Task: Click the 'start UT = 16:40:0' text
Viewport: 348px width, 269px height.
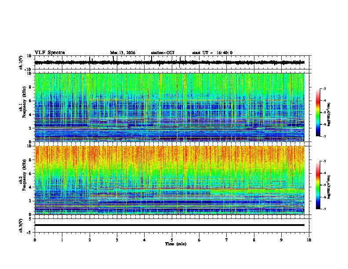Action: pos(212,53)
